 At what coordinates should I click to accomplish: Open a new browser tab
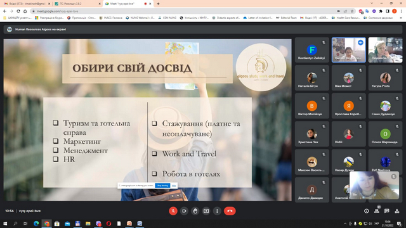(158, 4)
